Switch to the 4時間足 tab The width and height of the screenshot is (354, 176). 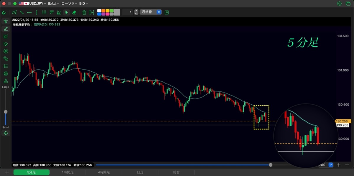(104, 172)
